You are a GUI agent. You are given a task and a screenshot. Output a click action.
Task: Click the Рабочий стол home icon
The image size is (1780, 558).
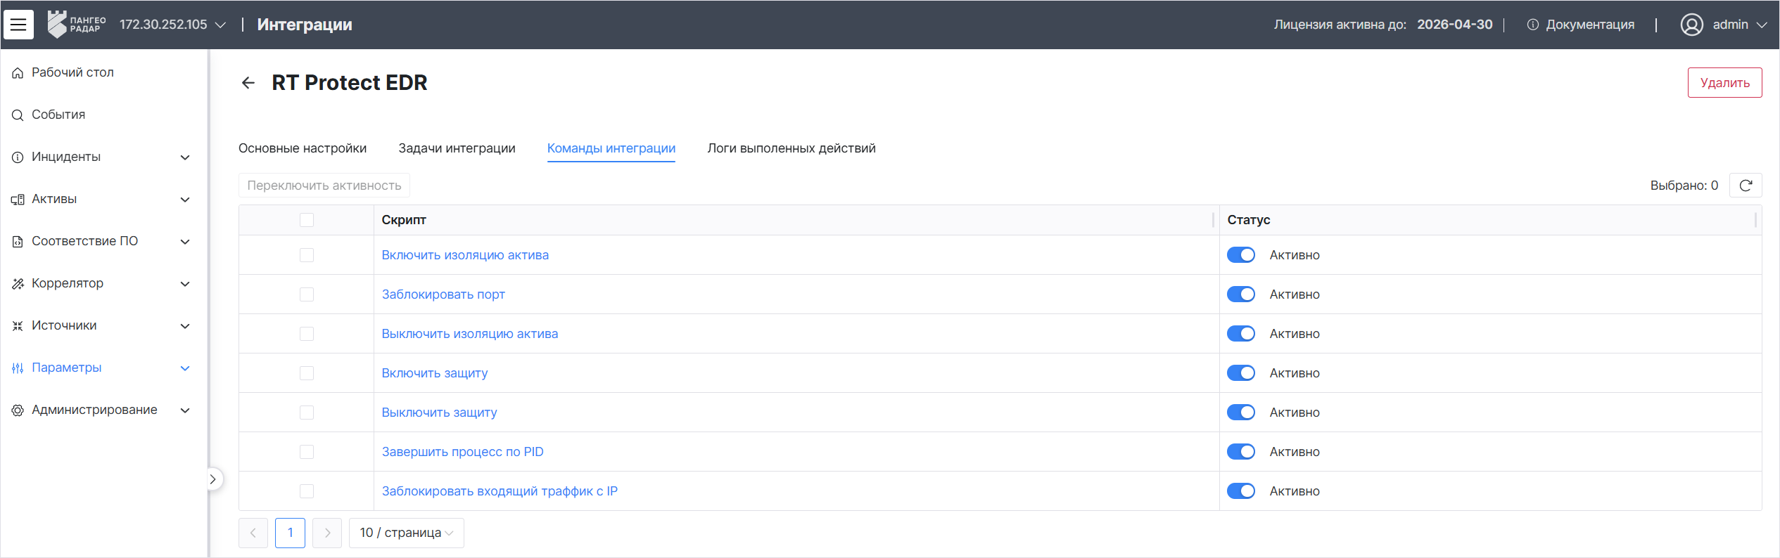18,72
